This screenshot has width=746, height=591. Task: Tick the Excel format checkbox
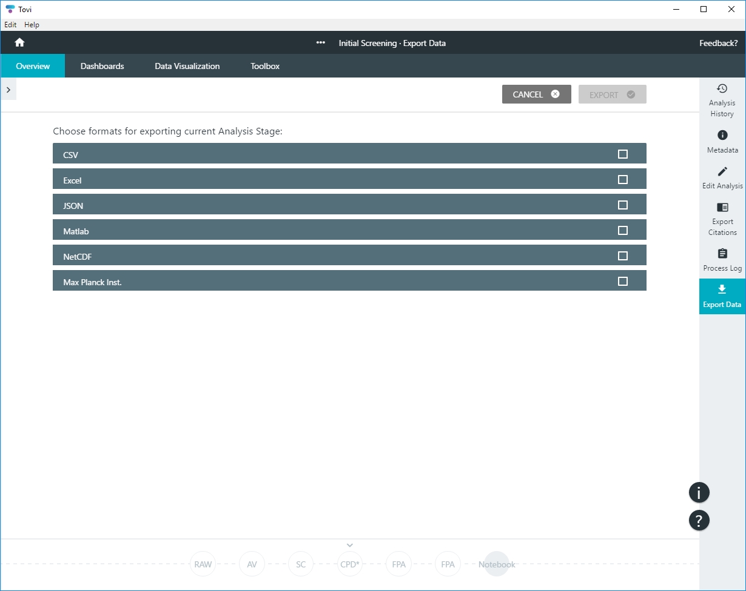(x=622, y=180)
